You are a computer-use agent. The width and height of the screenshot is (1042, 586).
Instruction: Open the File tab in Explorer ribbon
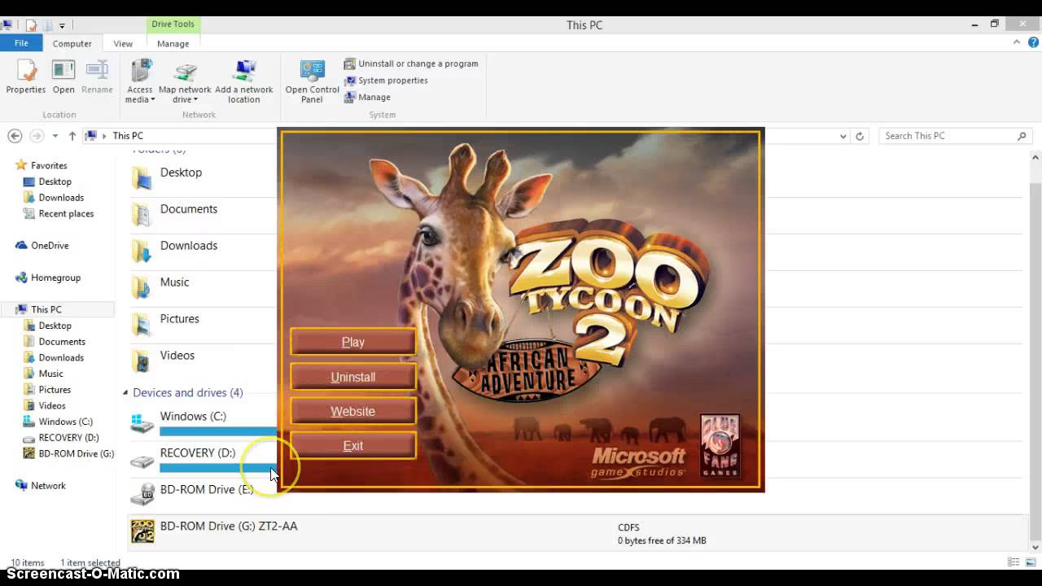[21, 43]
